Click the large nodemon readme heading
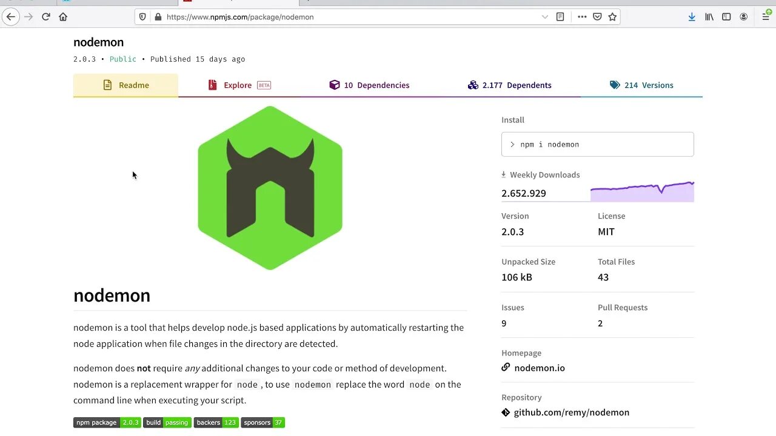Image resolution: width=776 pixels, height=436 pixels. (x=112, y=296)
